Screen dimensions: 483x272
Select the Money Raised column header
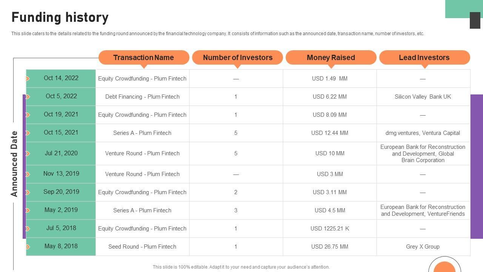tap(331, 57)
